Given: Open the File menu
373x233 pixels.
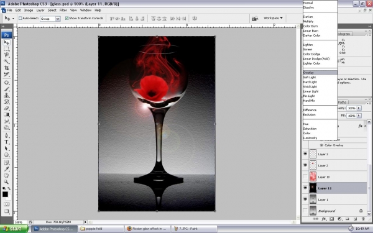Looking at the screenshot, I should 9,10.
